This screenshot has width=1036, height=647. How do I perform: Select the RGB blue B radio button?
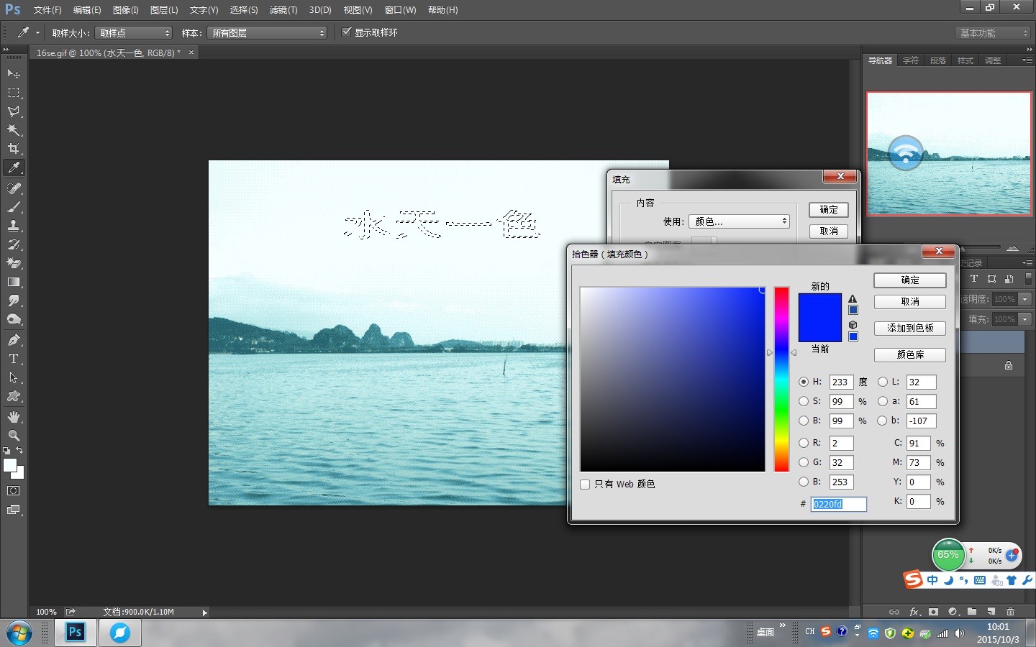(804, 482)
